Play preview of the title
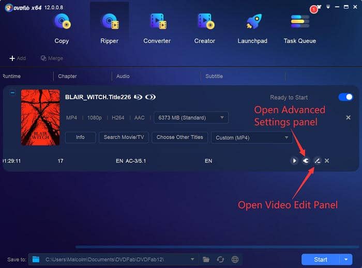The image size is (362, 268). (x=294, y=161)
